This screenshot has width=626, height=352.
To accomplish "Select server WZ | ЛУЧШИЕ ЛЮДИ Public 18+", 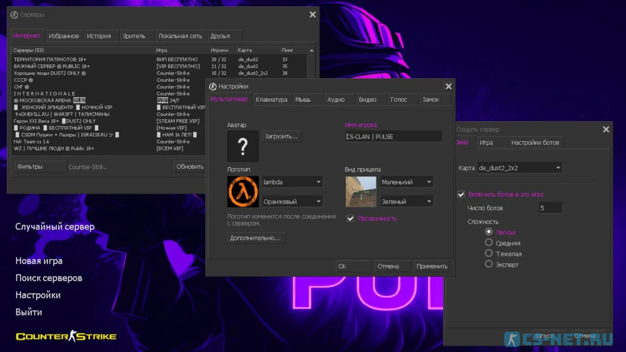I will point(108,148).
